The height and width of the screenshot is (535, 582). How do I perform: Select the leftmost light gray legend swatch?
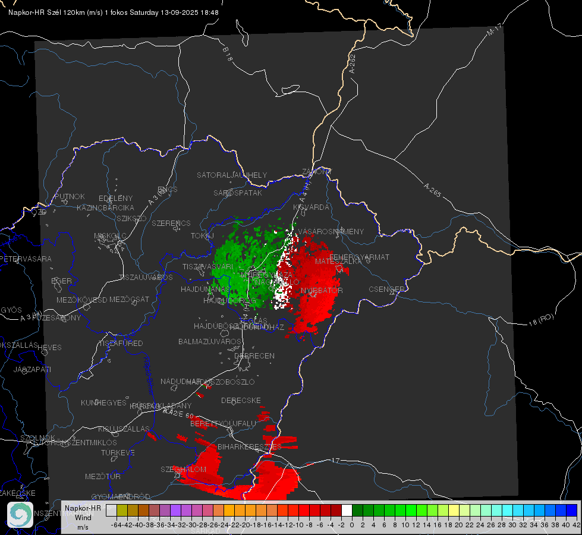pos(111,511)
